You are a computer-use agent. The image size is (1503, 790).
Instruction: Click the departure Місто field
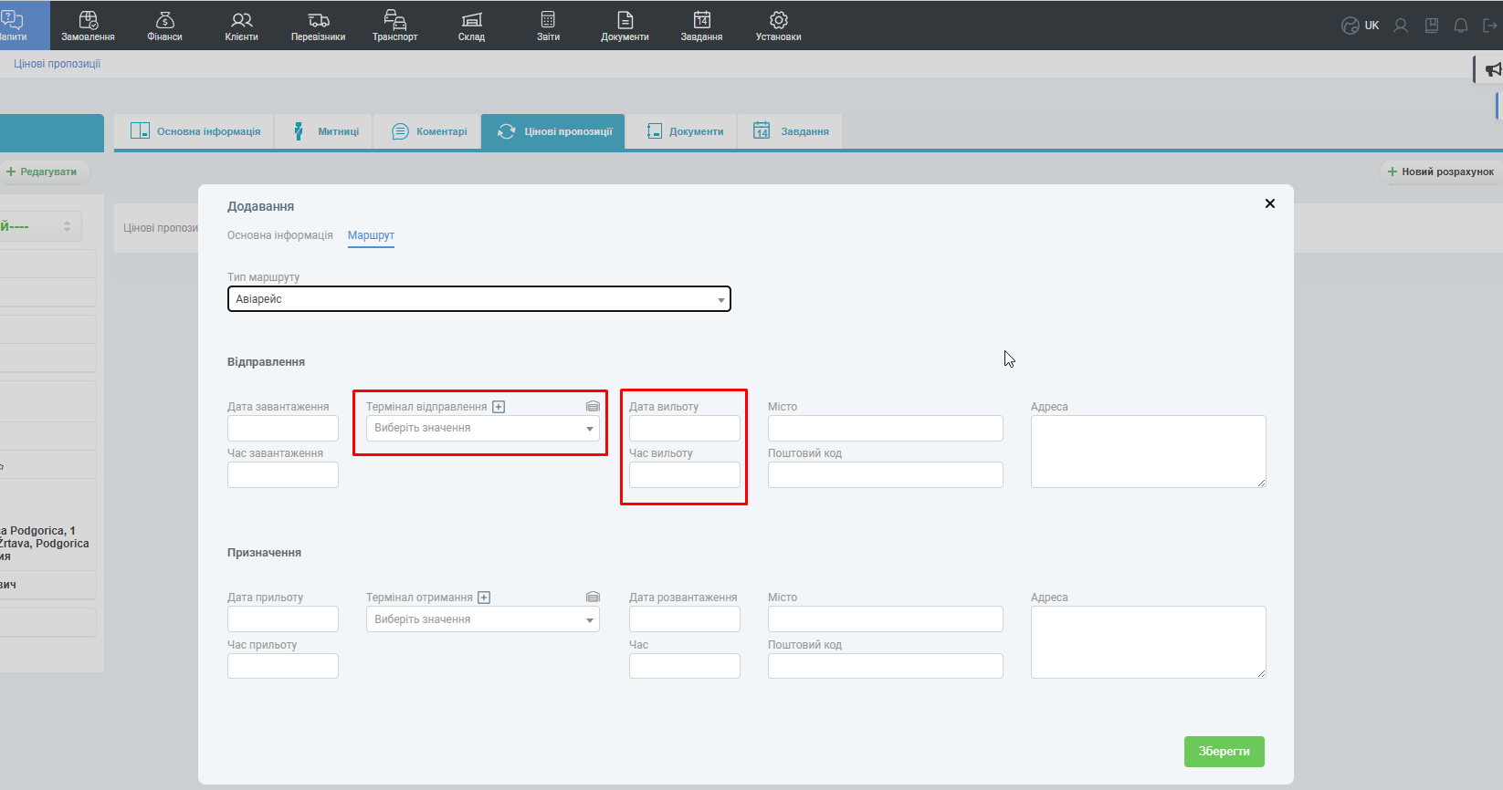point(886,429)
